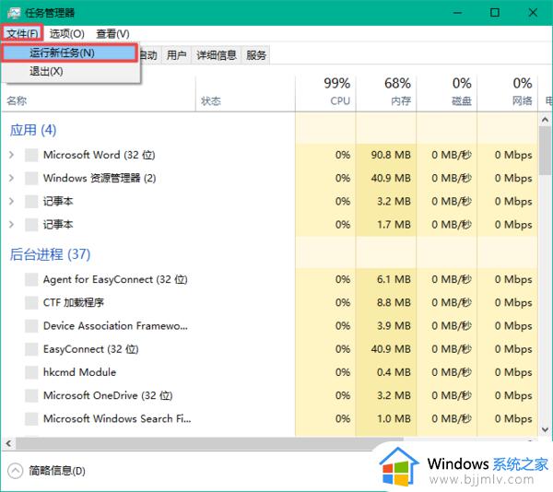The width and height of the screenshot is (553, 492).
Task: Click the icon of the 1.7 MB 记事本
Action: 31,225
